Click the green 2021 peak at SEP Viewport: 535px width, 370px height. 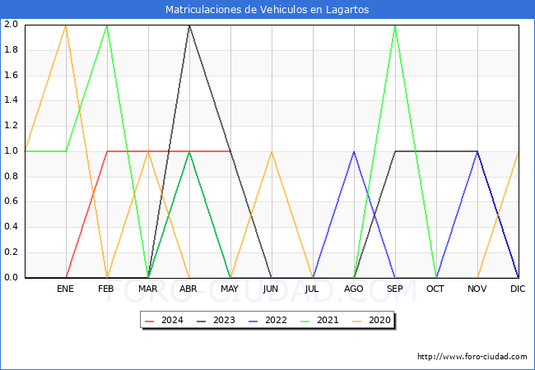pyautogui.click(x=395, y=25)
